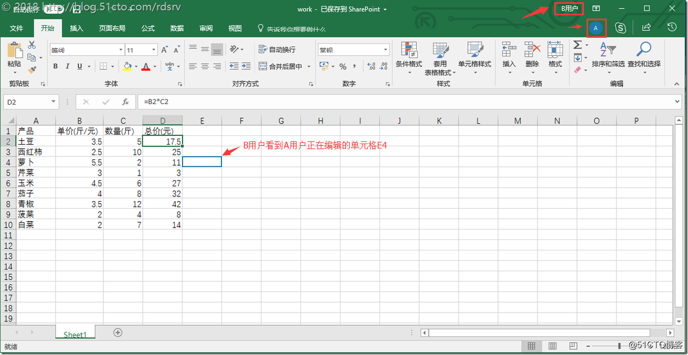Screen dimensions: 688x355
Task: Align text left
Action: [192, 66]
